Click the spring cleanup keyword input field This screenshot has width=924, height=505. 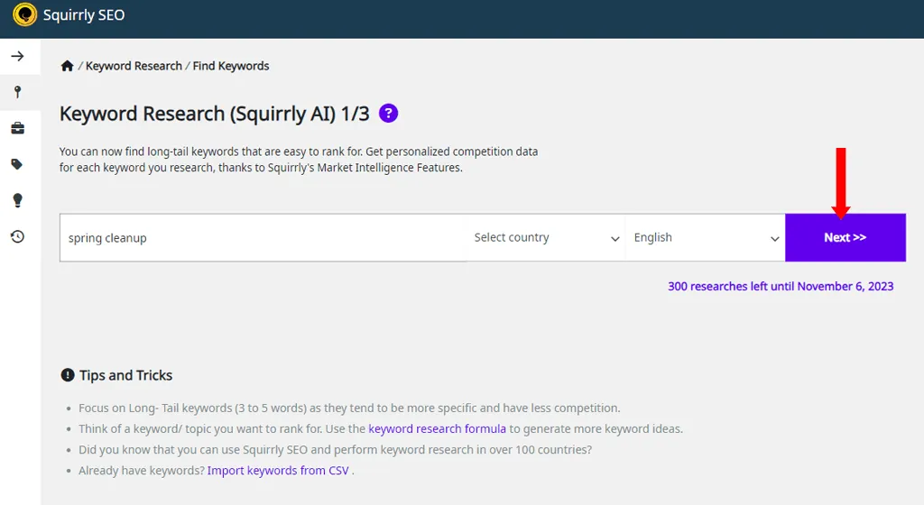click(x=263, y=238)
